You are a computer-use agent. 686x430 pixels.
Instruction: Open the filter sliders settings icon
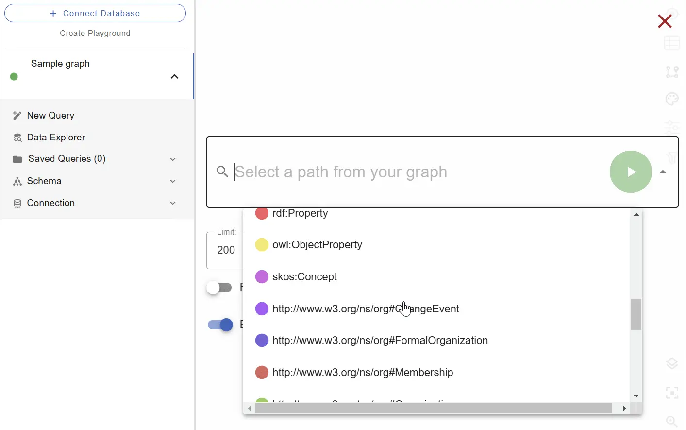pos(672,128)
